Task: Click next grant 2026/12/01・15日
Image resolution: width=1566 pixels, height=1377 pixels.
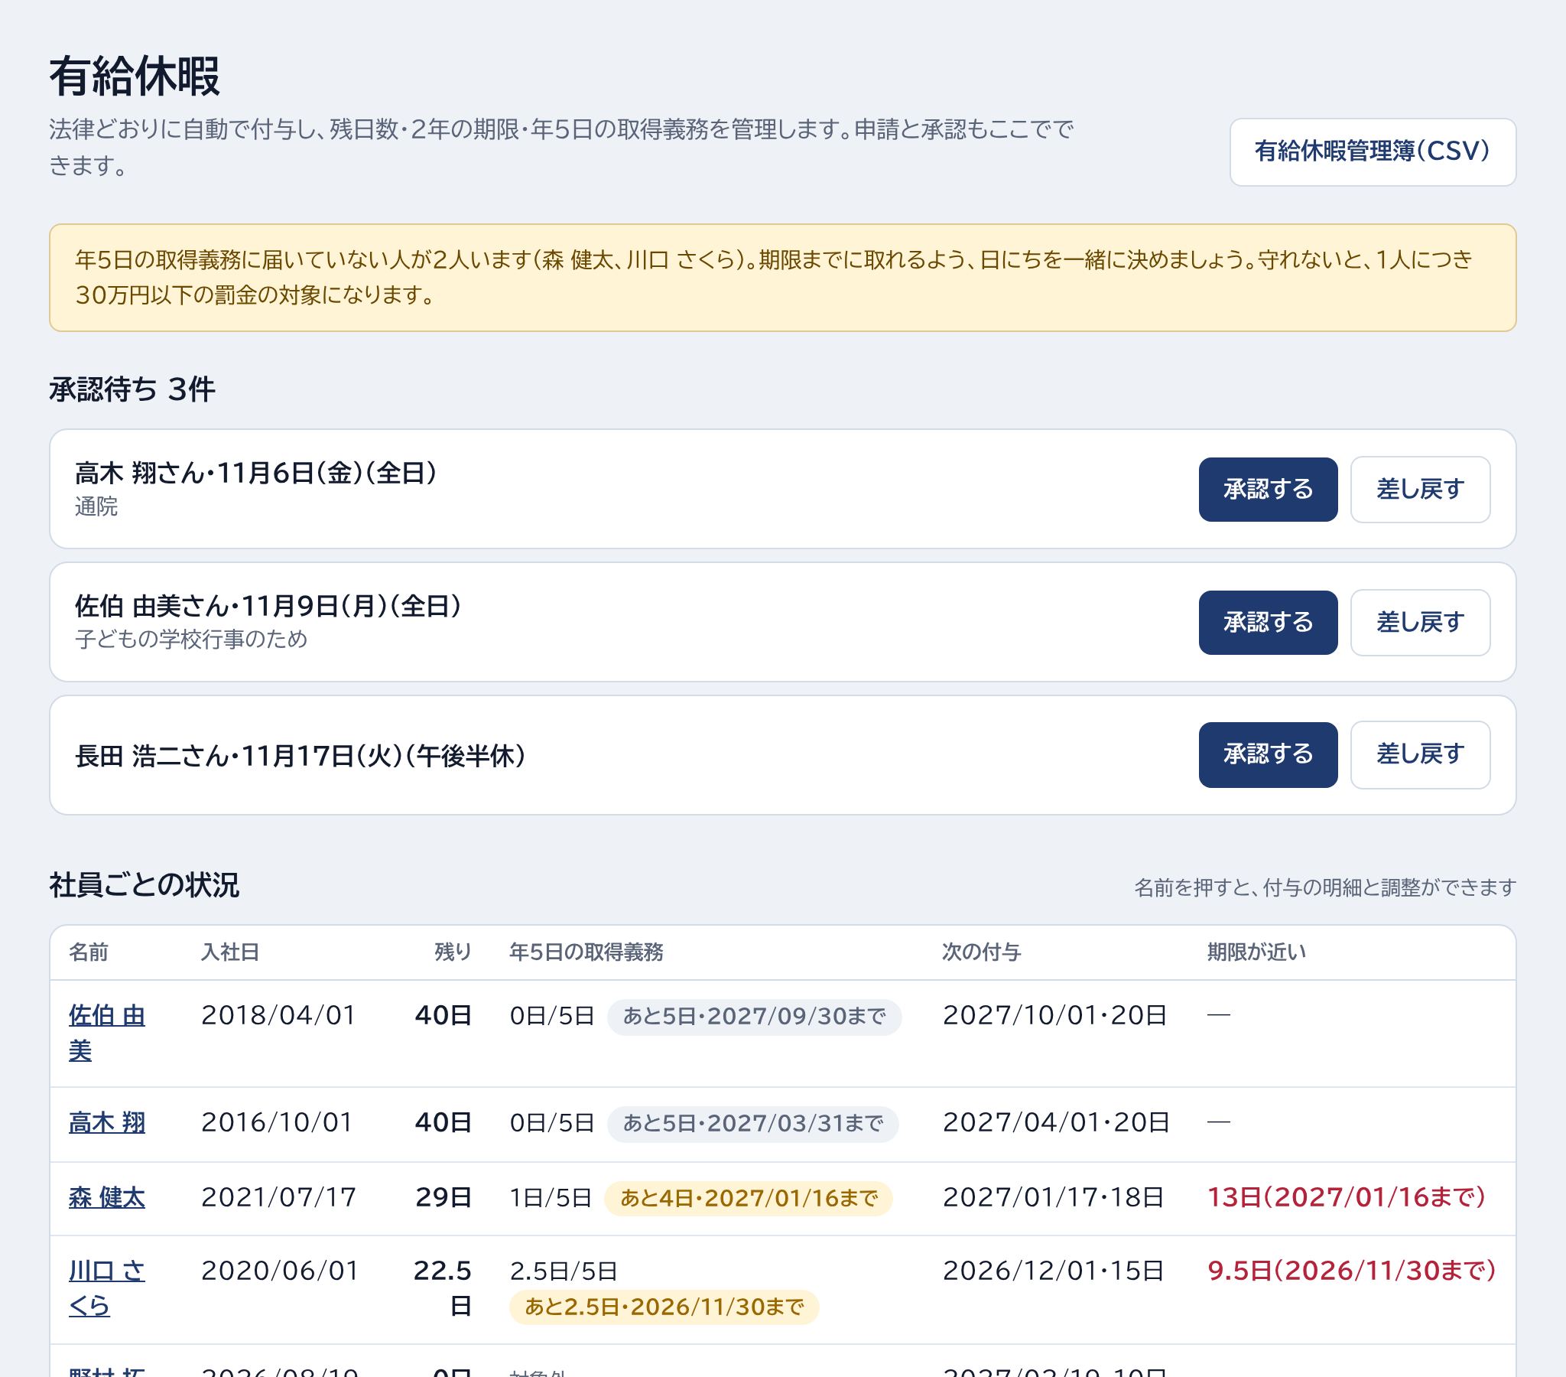Action: (x=1053, y=1271)
